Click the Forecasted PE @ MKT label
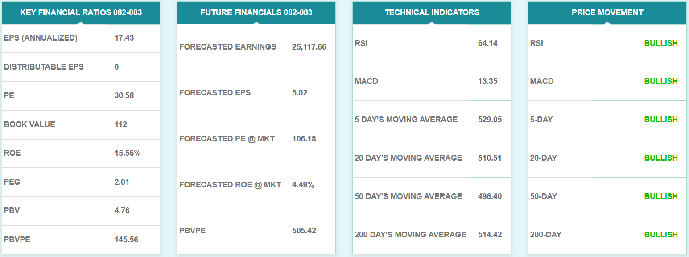The width and height of the screenshot is (689, 257). tap(227, 139)
